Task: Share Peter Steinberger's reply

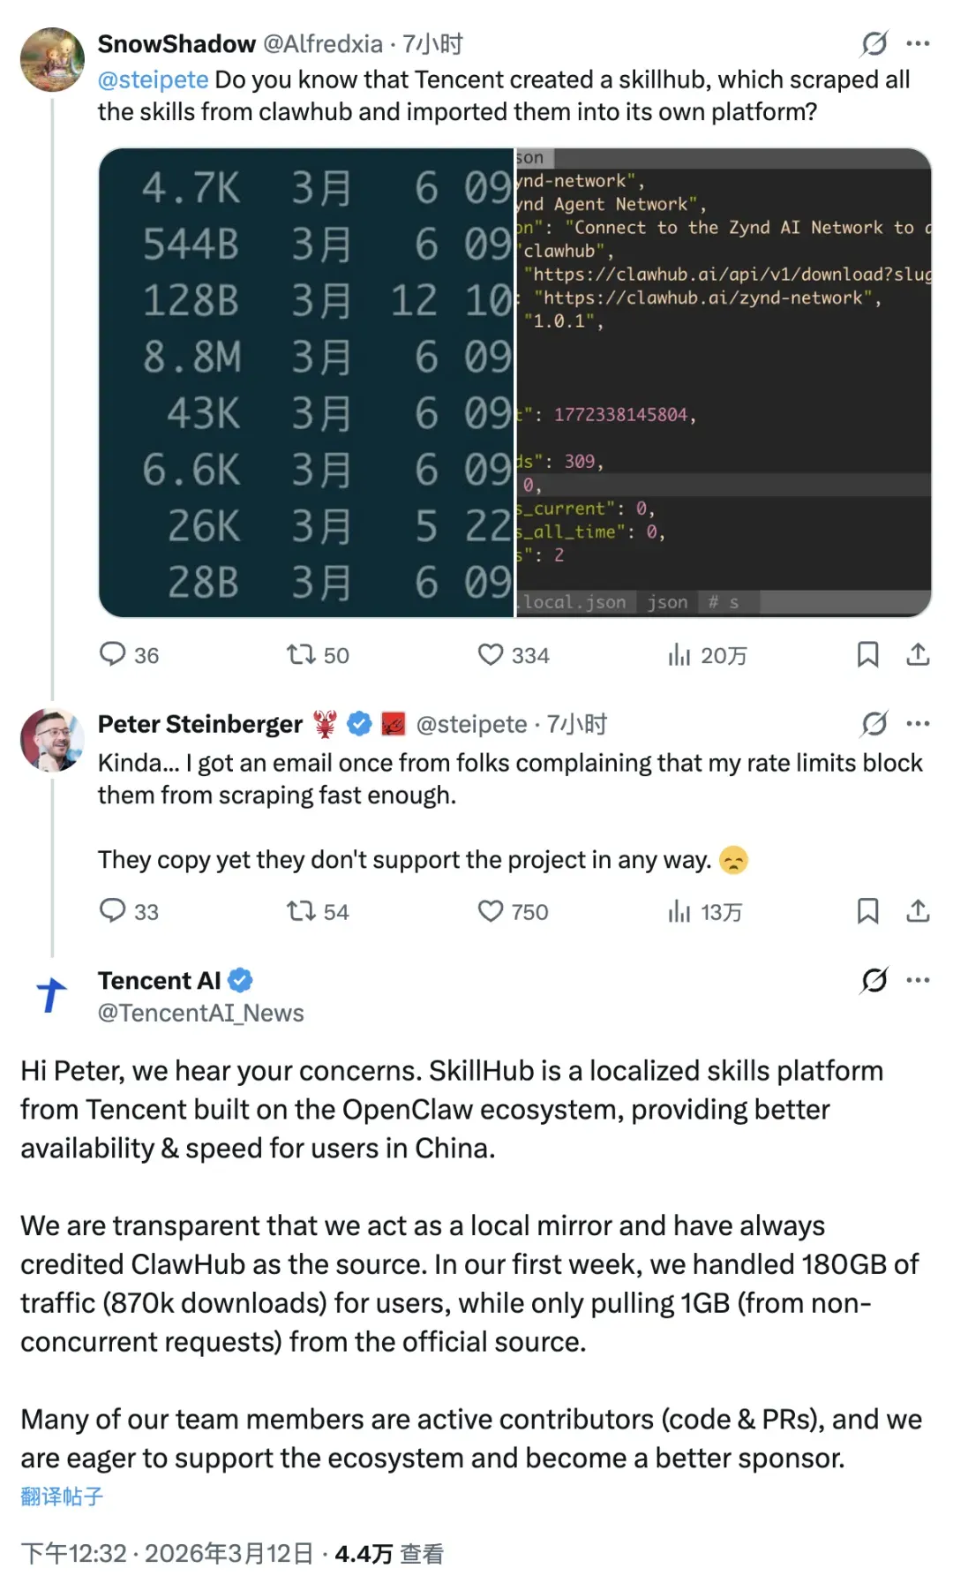Action: tap(918, 910)
